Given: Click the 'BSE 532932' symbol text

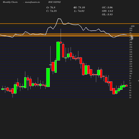Looking at the screenshot, I should point(54,2).
